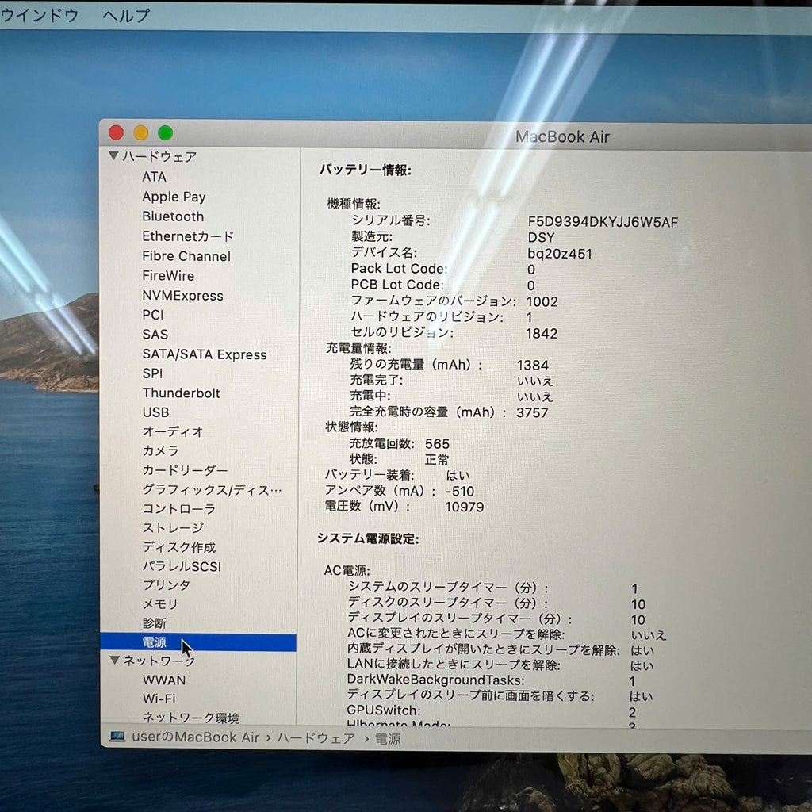Click the DarkWakeBackgroundTasks label
The width and height of the screenshot is (812, 812).
tap(435, 680)
